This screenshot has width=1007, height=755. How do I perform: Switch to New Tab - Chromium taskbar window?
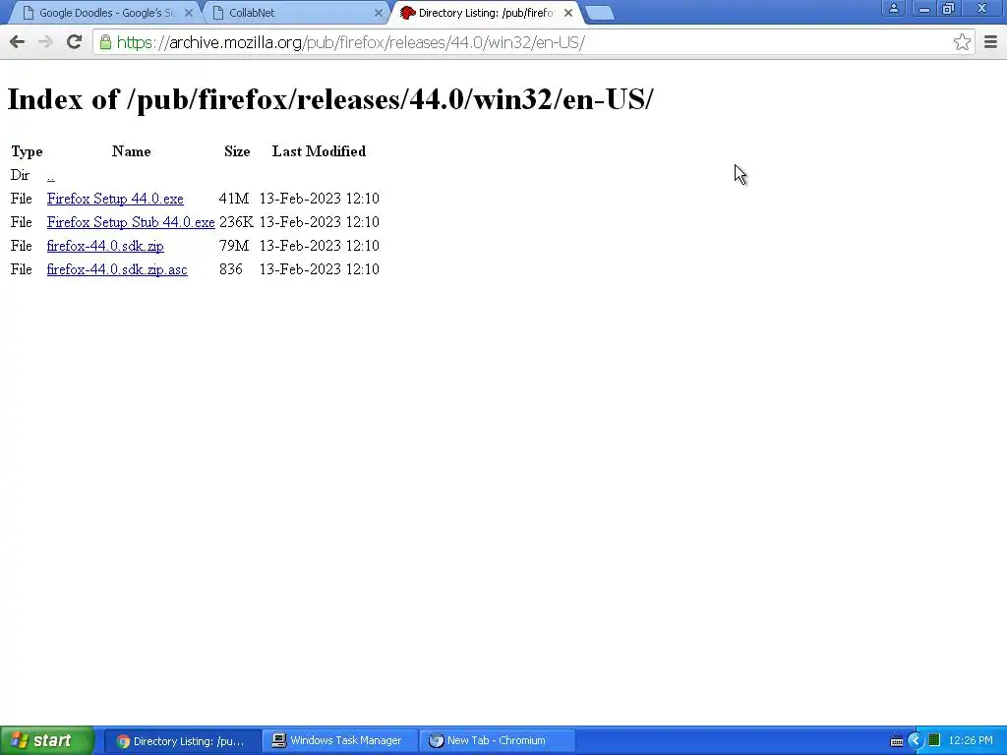click(x=497, y=741)
